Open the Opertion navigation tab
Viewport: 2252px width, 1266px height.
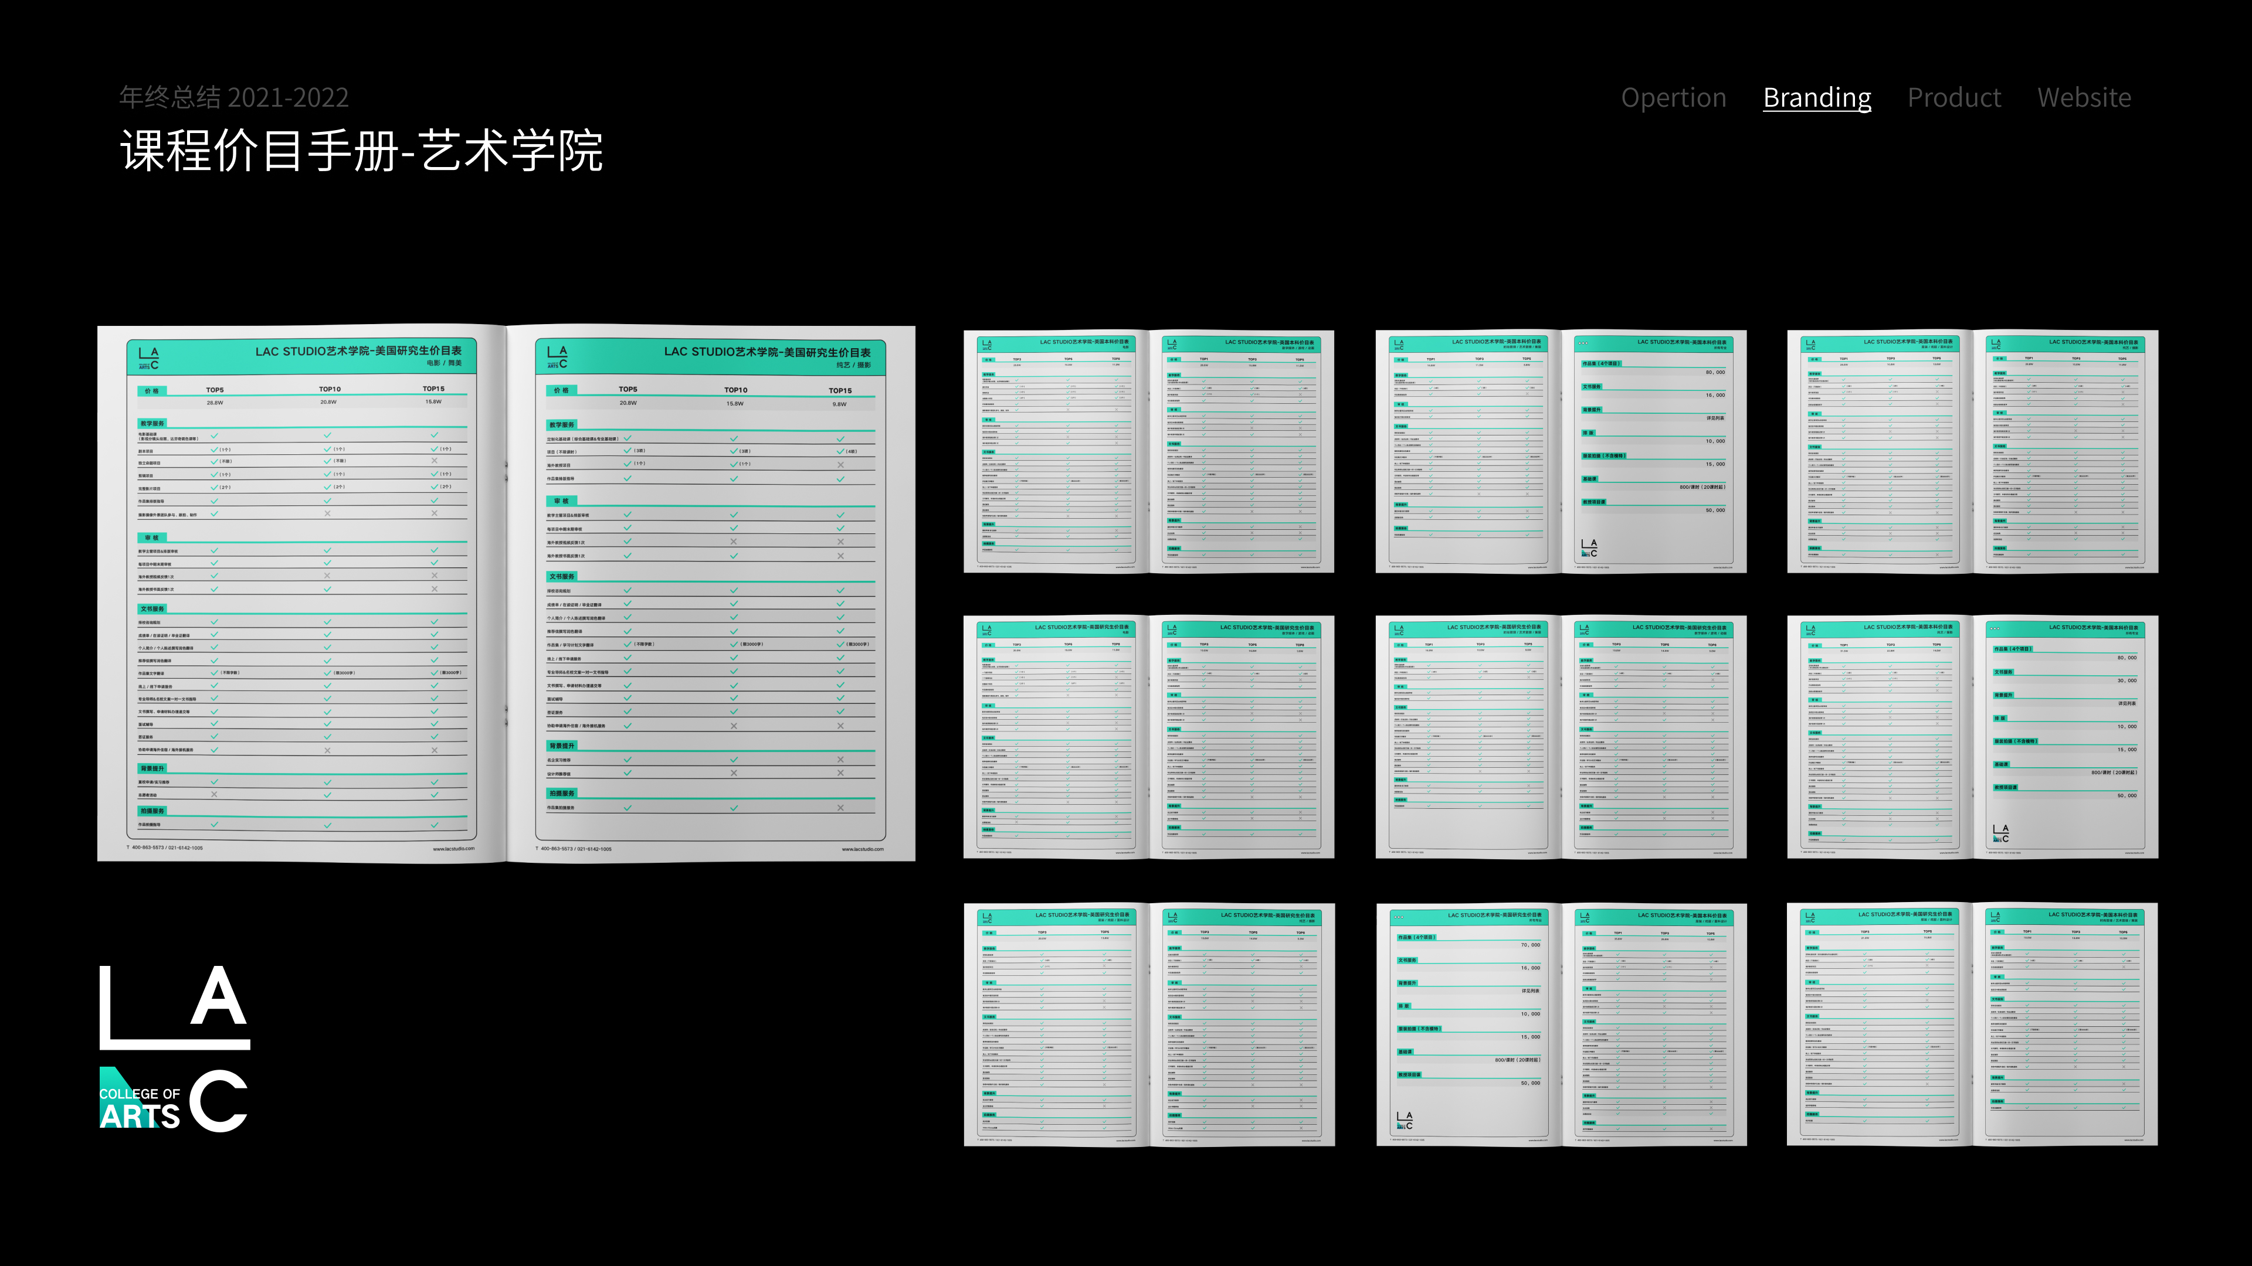[x=1673, y=98]
